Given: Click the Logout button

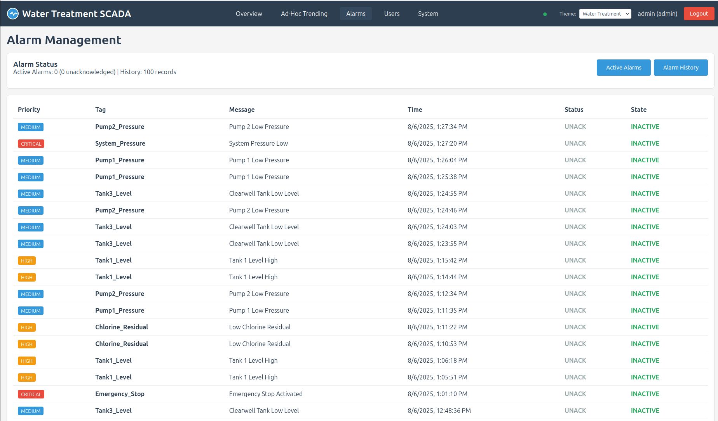Looking at the screenshot, I should pyautogui.click(x=699, y=14).
